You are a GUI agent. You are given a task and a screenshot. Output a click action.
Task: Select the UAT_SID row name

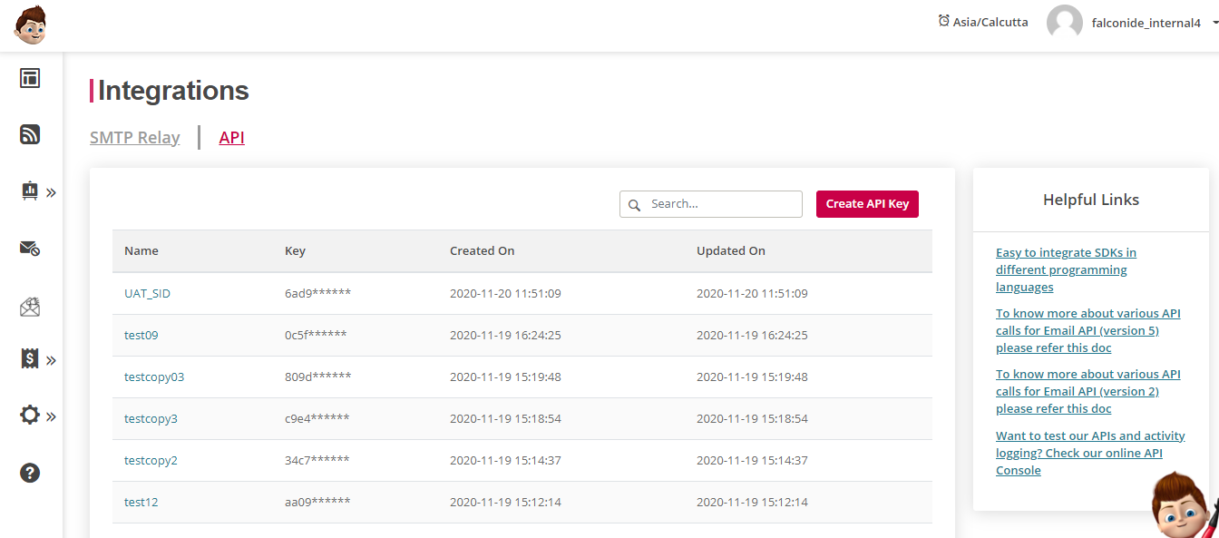tap(147, 293)
